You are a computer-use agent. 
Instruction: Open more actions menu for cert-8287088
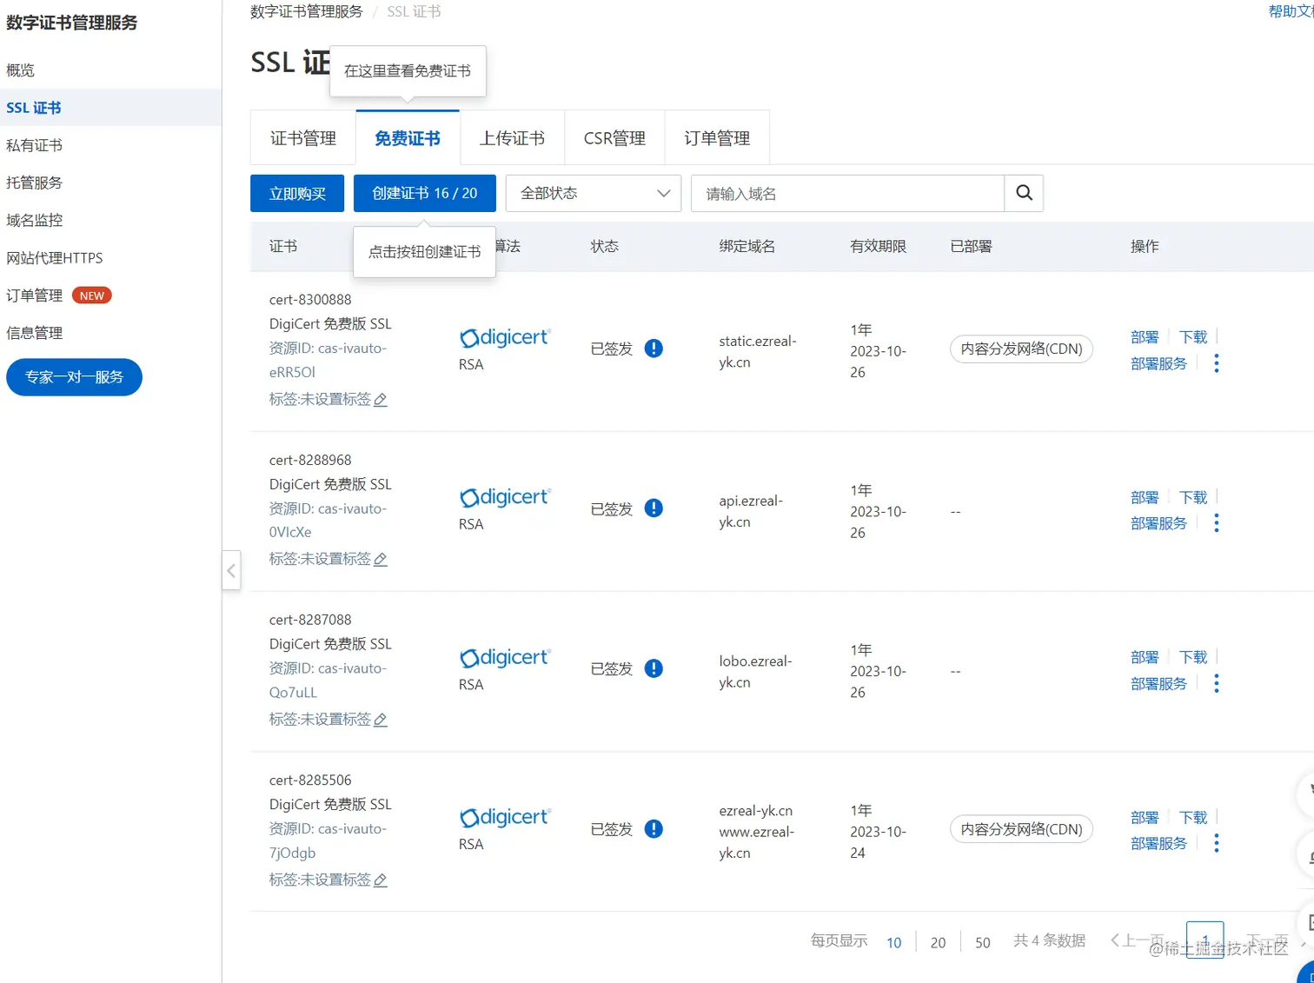coord(1216,684)
